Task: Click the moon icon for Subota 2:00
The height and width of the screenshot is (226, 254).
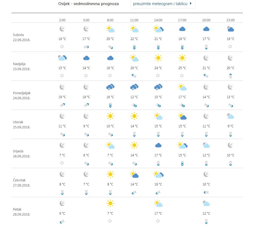Action: 62,29
